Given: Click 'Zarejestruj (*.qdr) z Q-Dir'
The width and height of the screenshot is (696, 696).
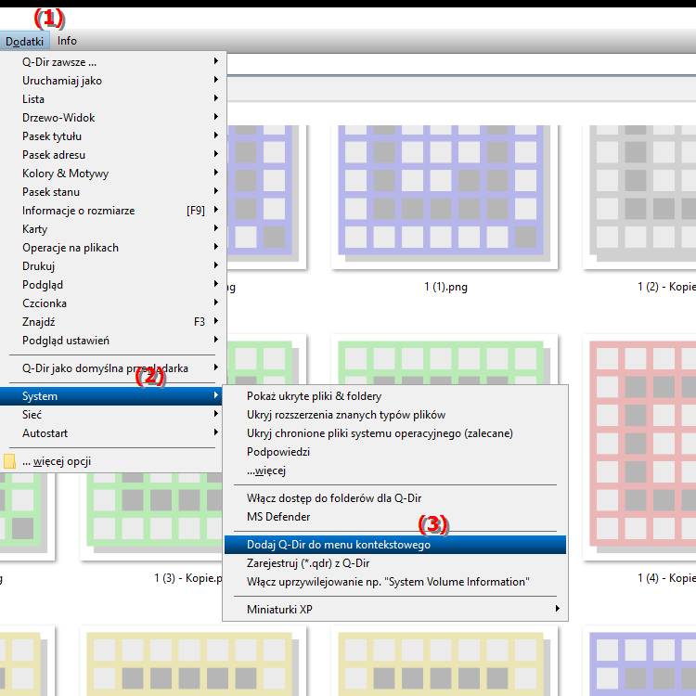Looking at the screenshot, I should point(395,563).
